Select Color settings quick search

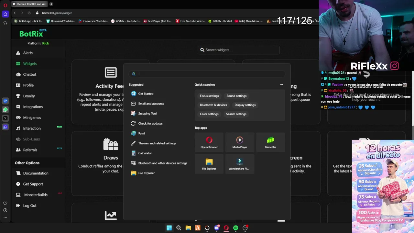(209, 114)
